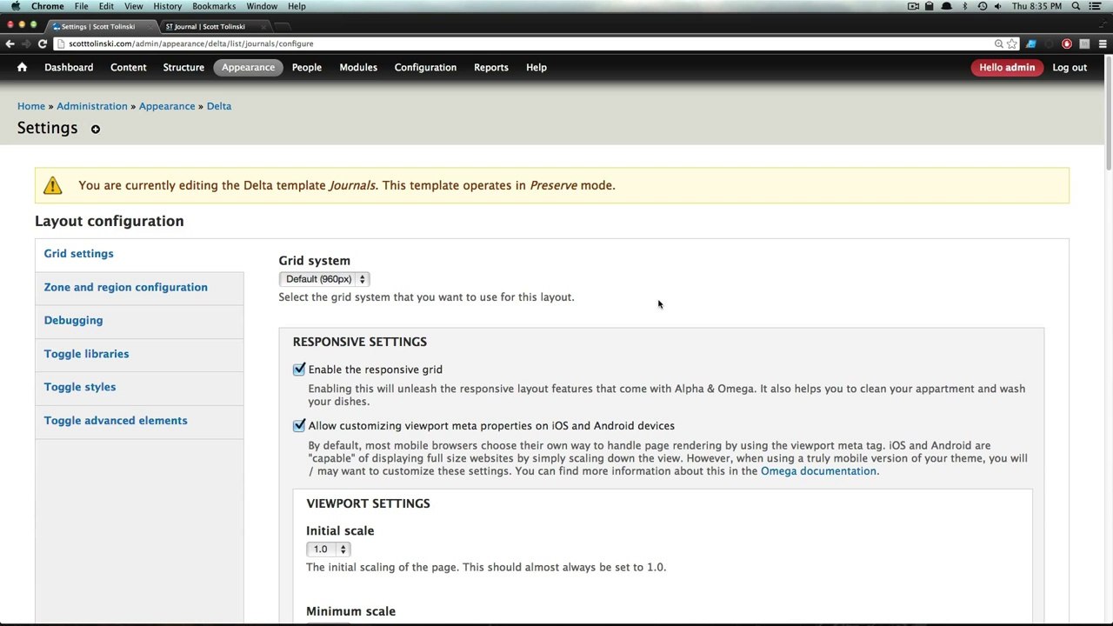Disable the Enable the responsive grid checkbox
Image resolution: width=1113 pixels, height=626 pixels.
(x=299, y=370)
